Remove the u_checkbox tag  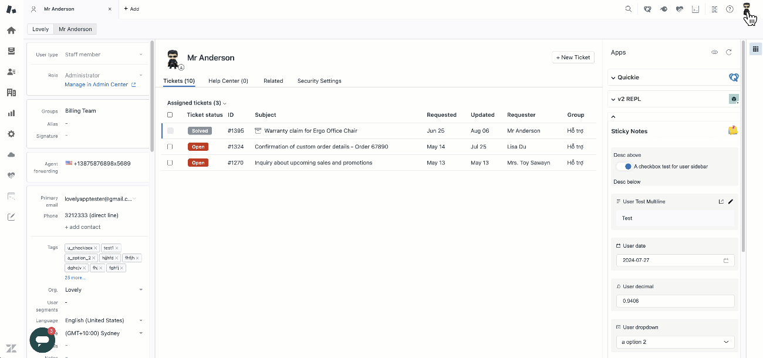96,248
